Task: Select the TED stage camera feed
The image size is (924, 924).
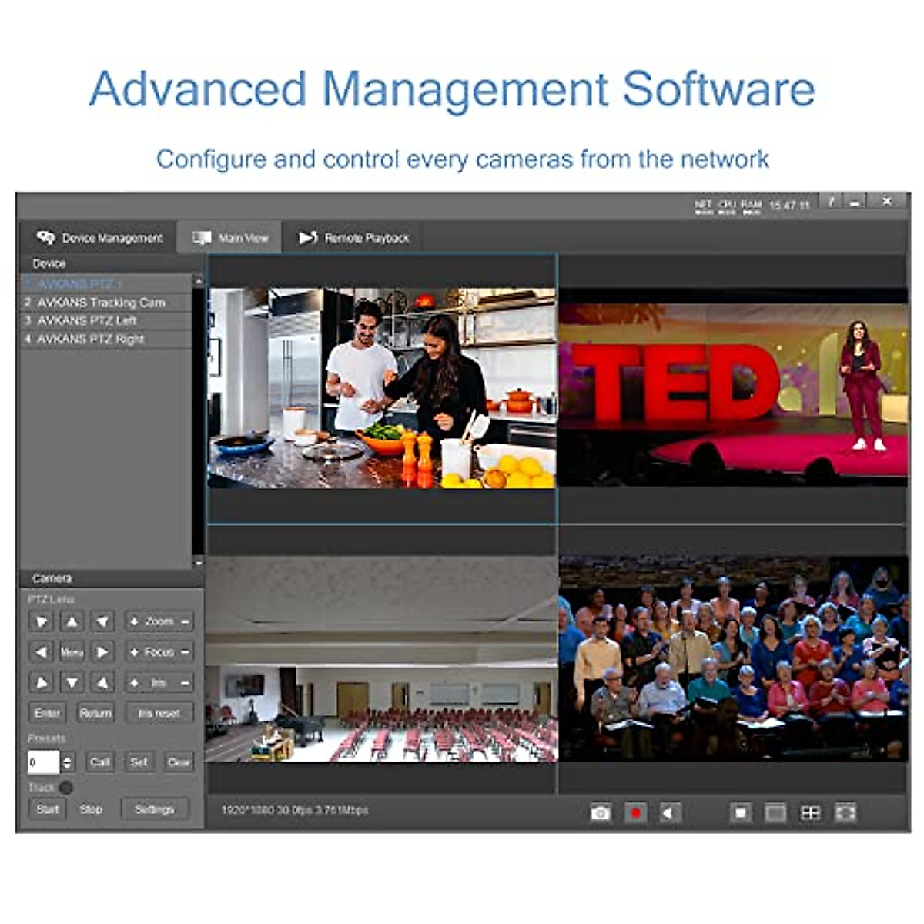Action: 732,389
